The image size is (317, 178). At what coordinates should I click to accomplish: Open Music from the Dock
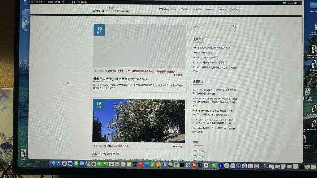(x=141, y=164)
